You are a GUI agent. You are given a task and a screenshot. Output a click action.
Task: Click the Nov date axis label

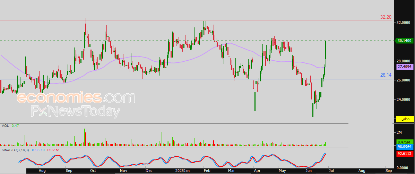pyautogui.click(x=123, y=171)
